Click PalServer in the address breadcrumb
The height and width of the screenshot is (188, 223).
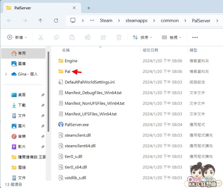(x=201, y=21)
